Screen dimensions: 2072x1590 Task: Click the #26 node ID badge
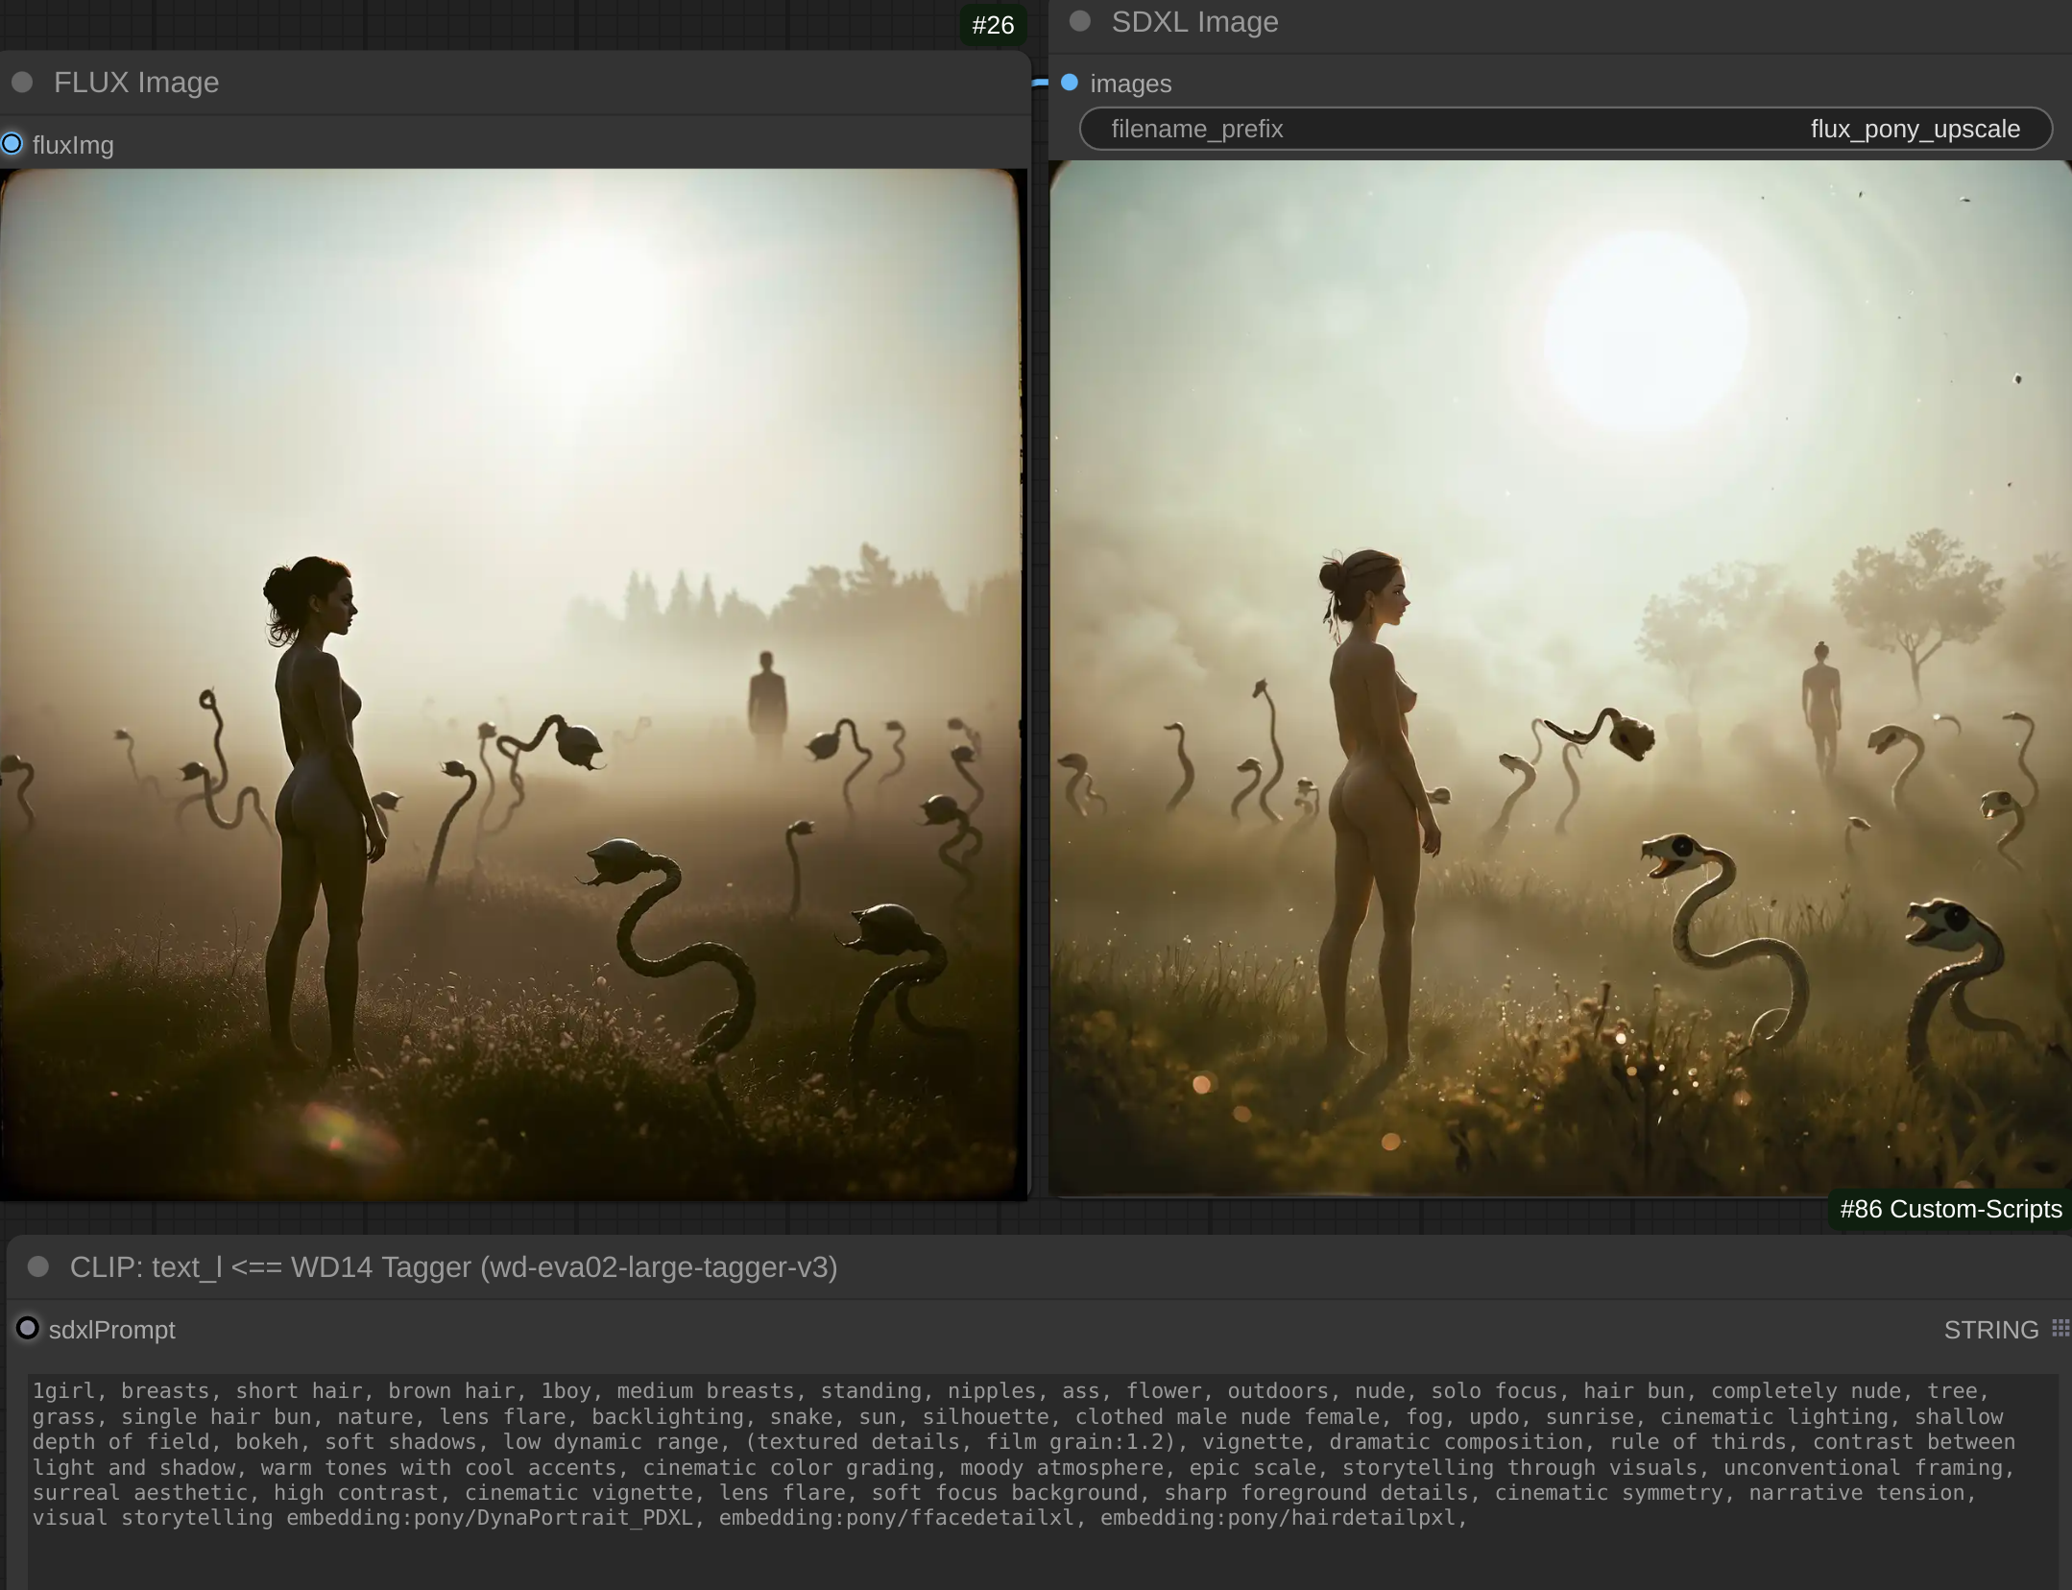pyautogui.click(x=992, y=25)
